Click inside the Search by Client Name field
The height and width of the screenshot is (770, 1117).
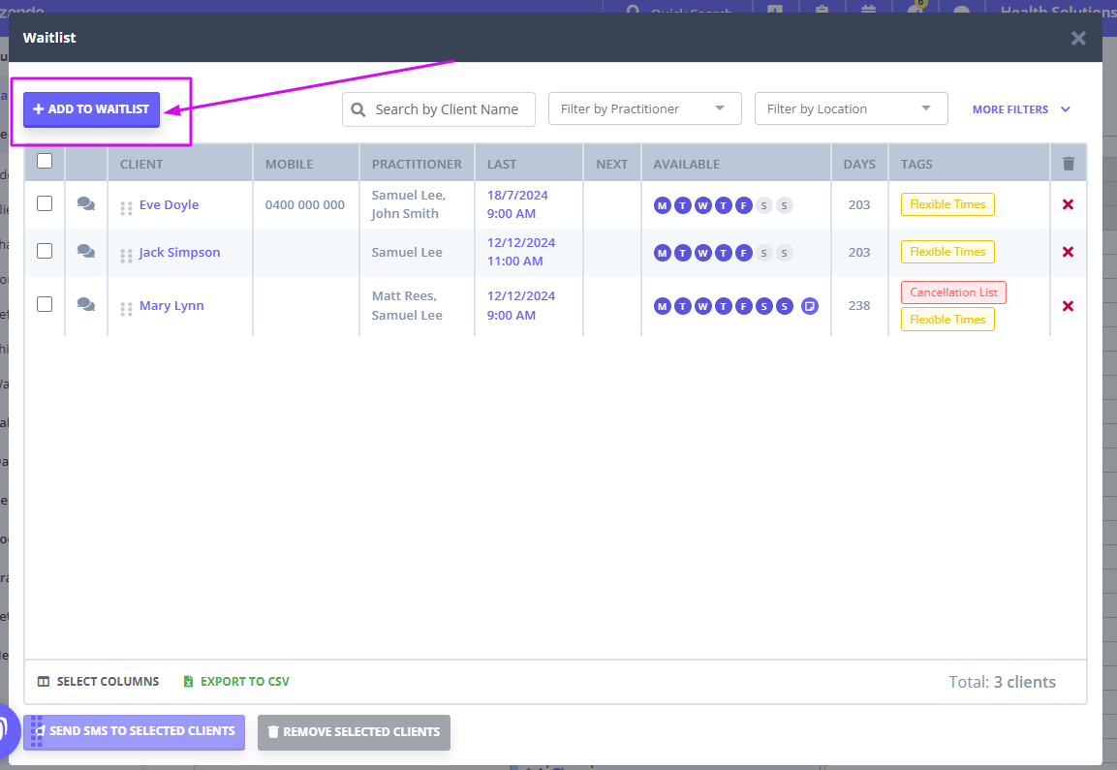pyautogui.click(x=438, y=109)
